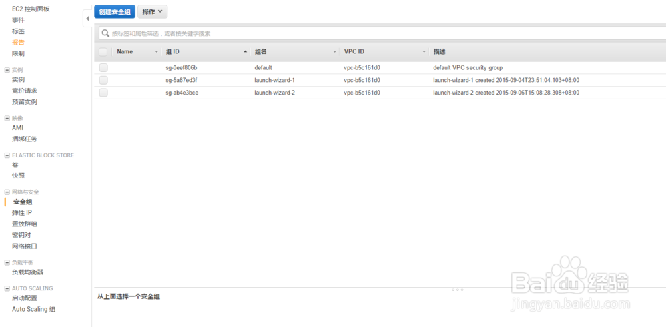Open 密钥对 in sidebar

pos(21,235)
